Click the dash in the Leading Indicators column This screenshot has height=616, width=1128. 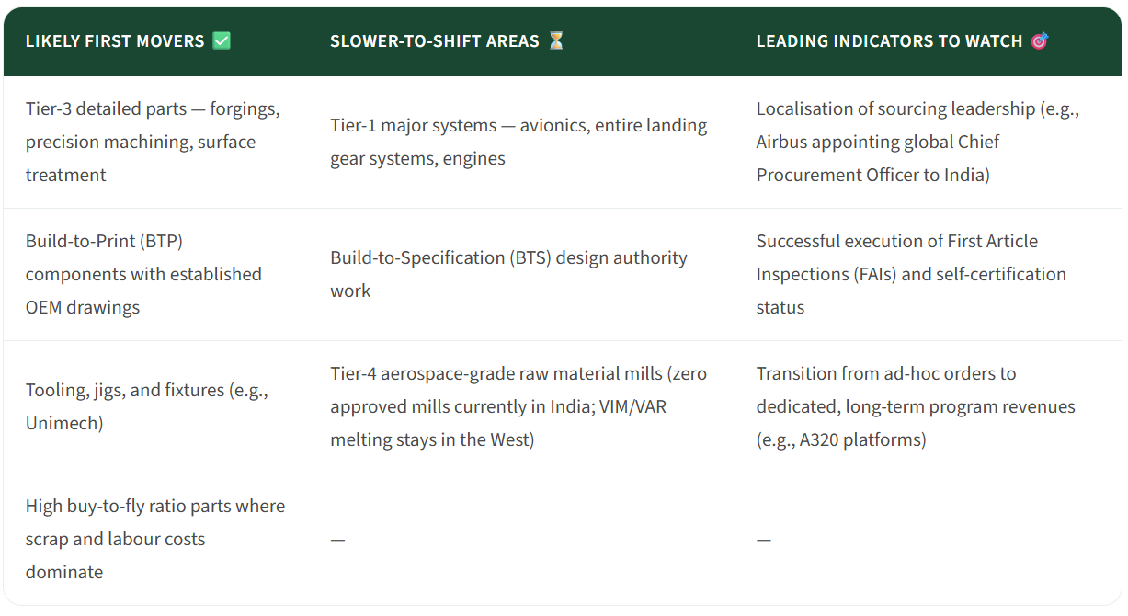pos(764,540)
